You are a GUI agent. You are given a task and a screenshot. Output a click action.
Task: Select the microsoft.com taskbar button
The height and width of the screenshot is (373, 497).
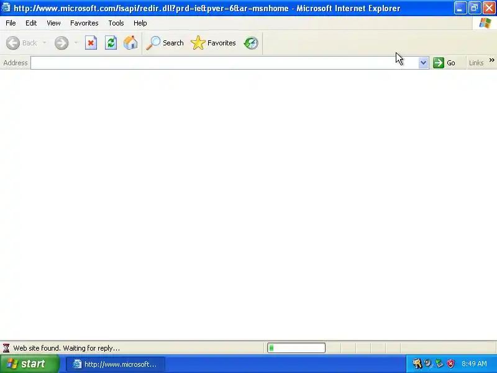[116, 364]
